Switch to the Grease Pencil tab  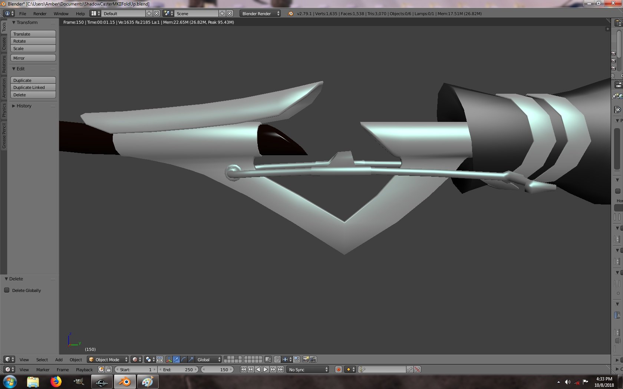(4, 136)
